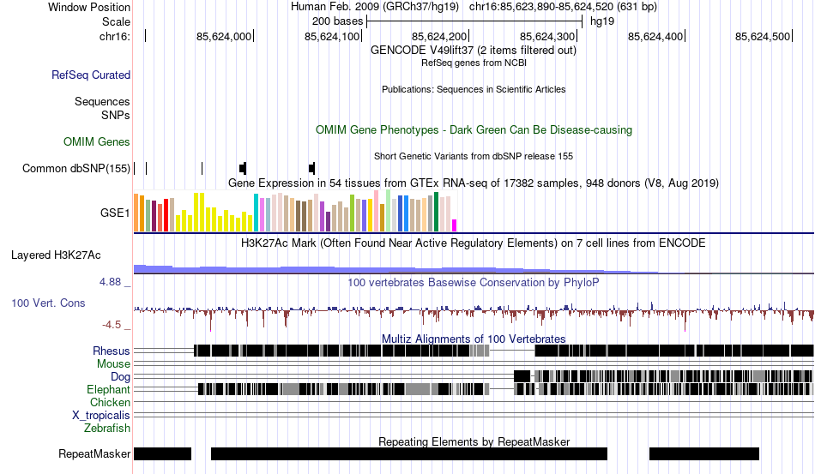This screenshot has height=474, width=815.
Task: Click the -4.5 PhyloP lower scale value
Action: click(112, 325)
